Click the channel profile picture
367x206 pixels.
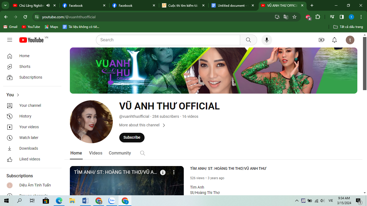(91, 122)
